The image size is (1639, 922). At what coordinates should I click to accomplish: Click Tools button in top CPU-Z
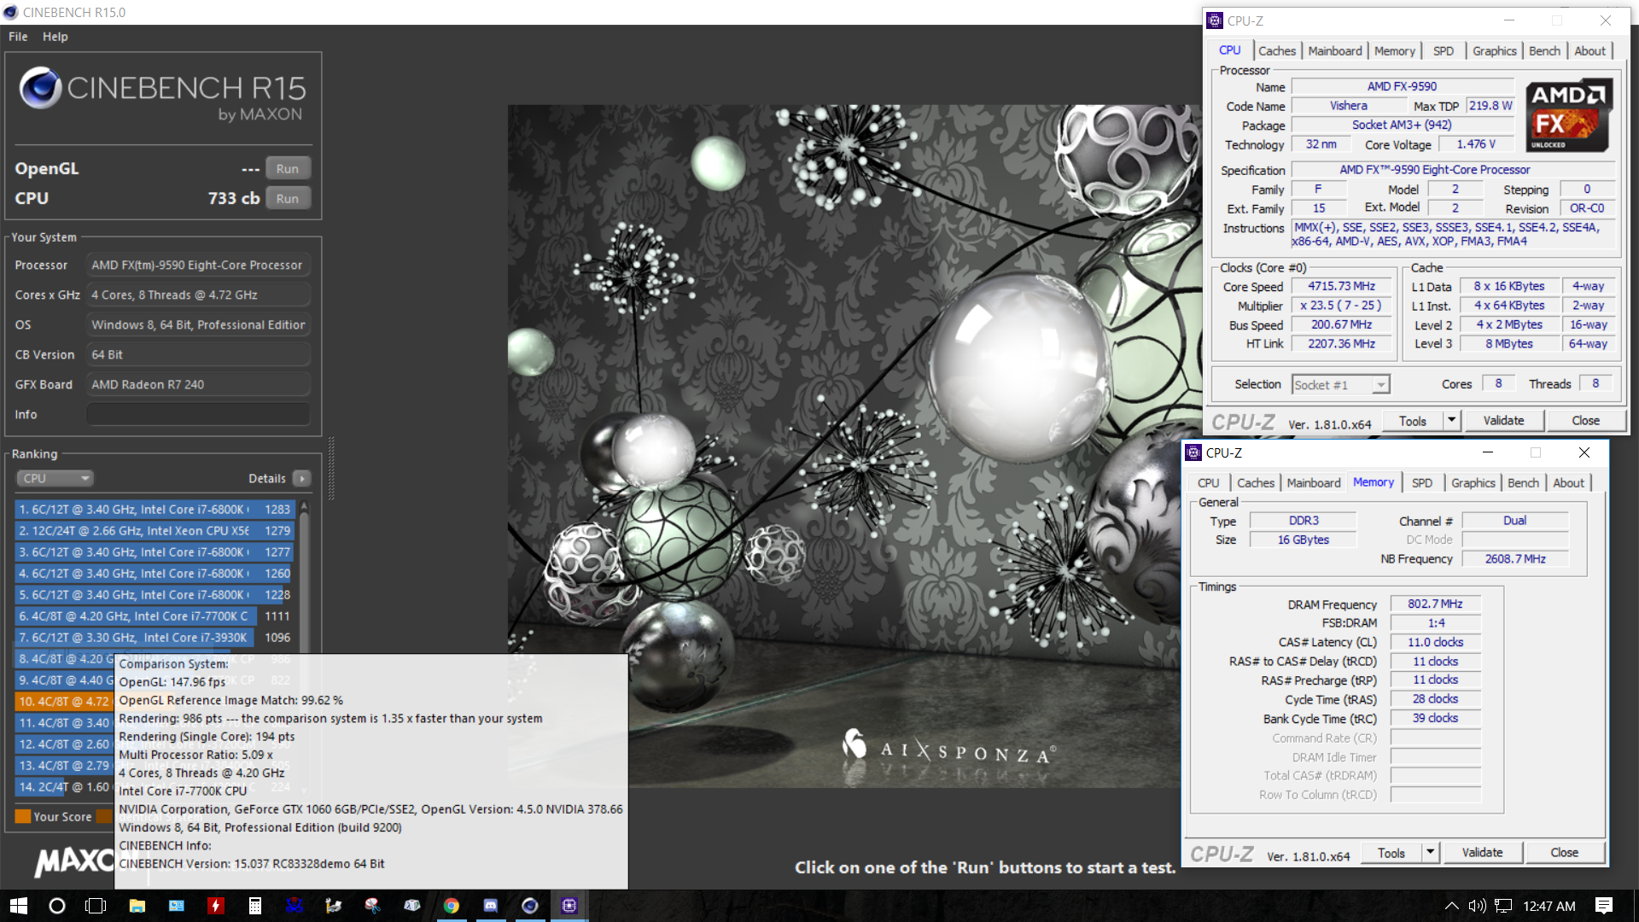(1412, 421)
